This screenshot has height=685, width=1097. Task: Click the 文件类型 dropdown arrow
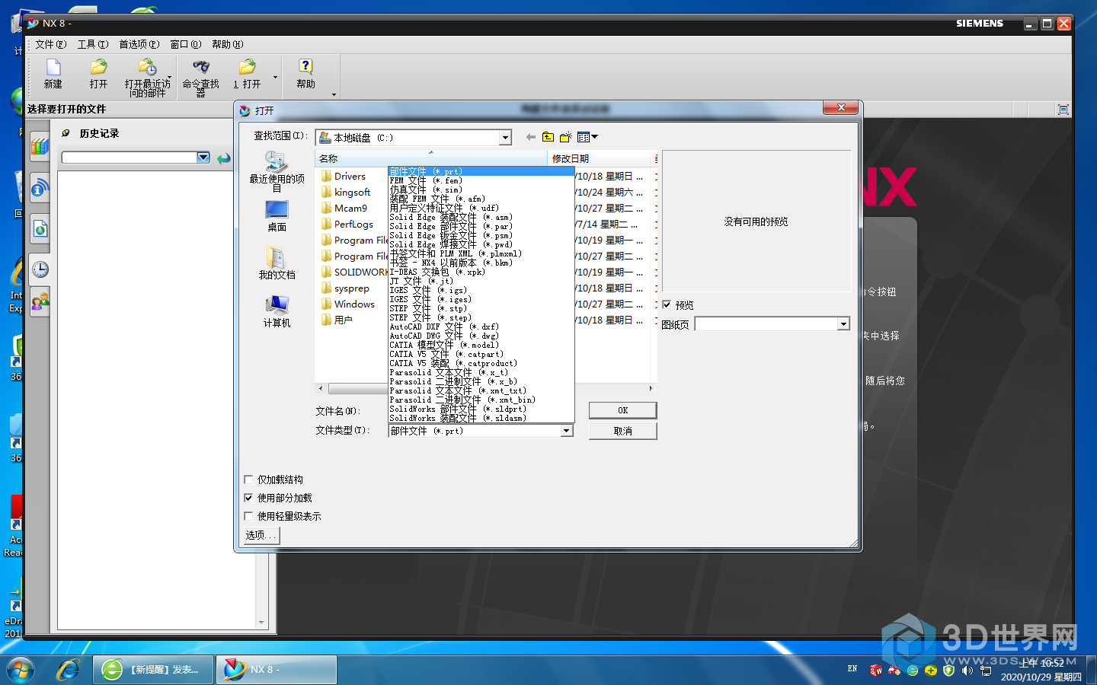point(566,431)
